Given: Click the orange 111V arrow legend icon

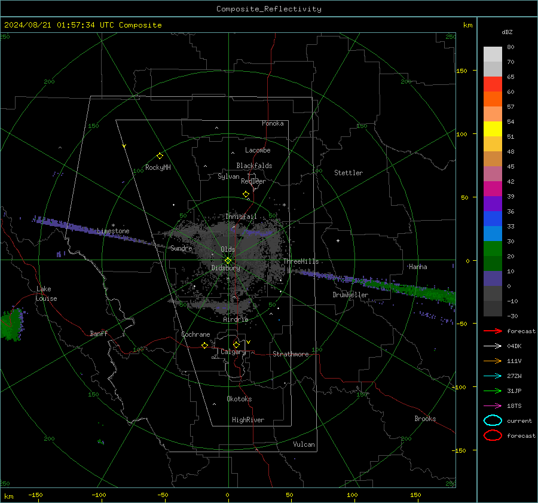Looking at the screenshot, I should point(493,361).
